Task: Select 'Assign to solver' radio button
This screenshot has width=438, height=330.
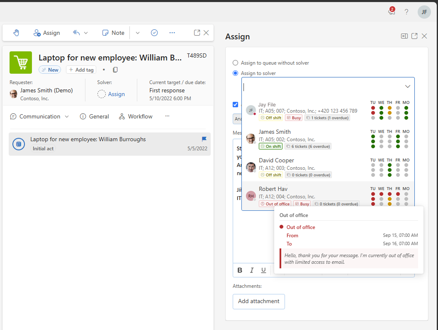Action: (x=236, y=73)
